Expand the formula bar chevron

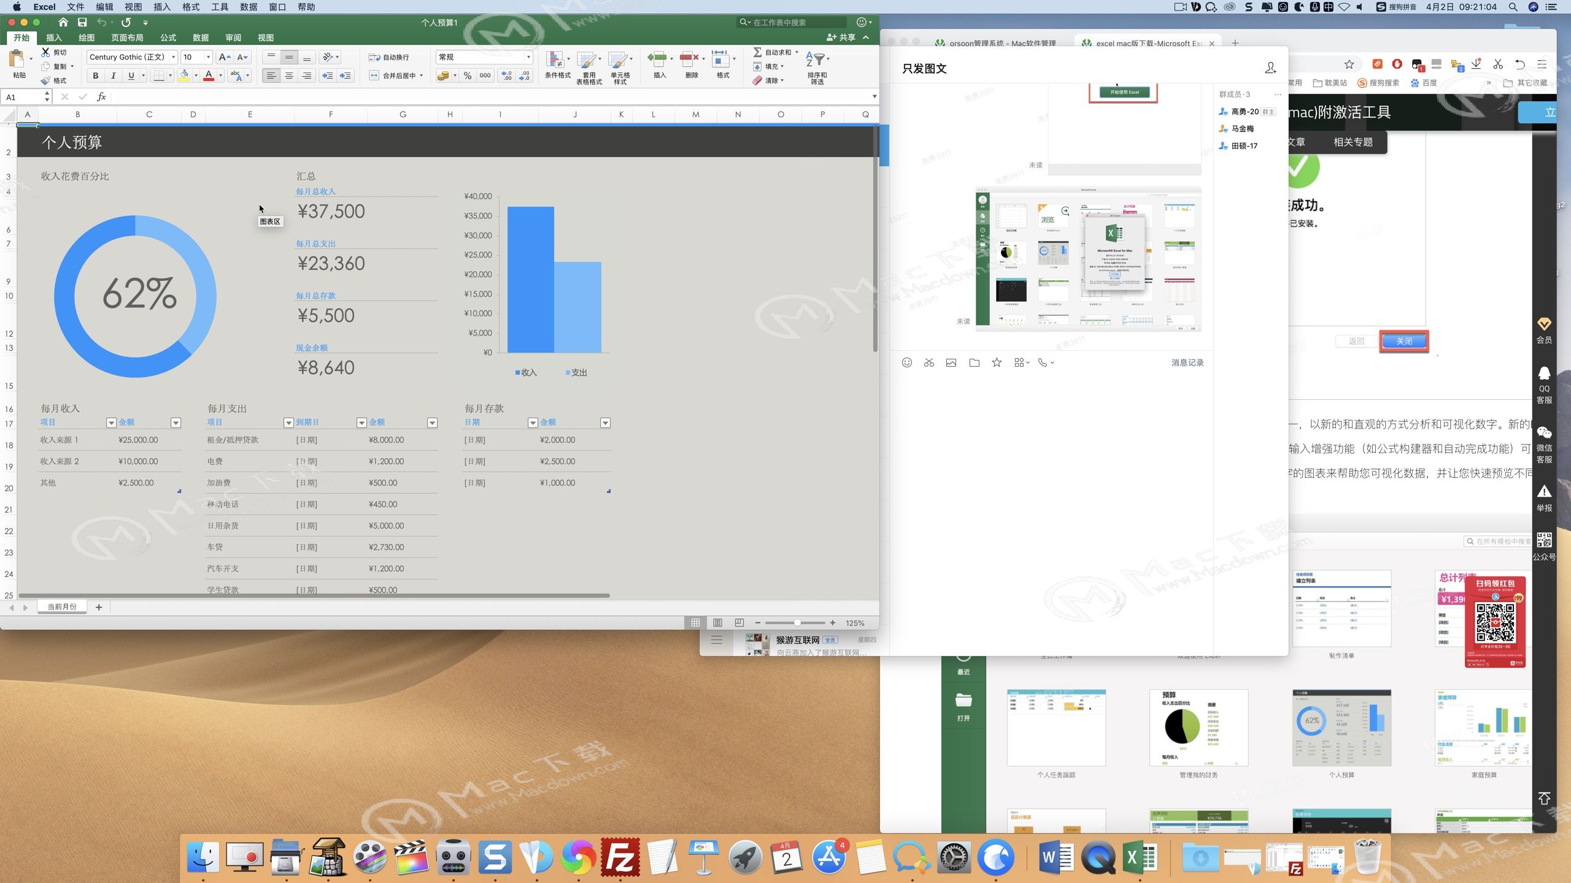click(874, 96)
